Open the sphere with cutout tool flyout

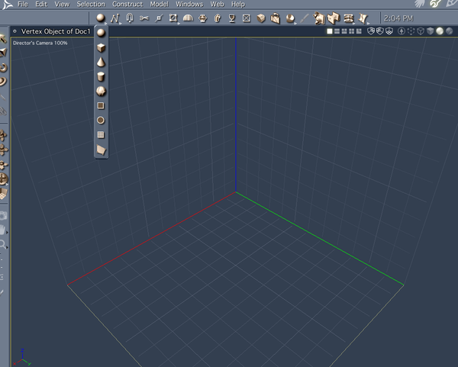290,18
